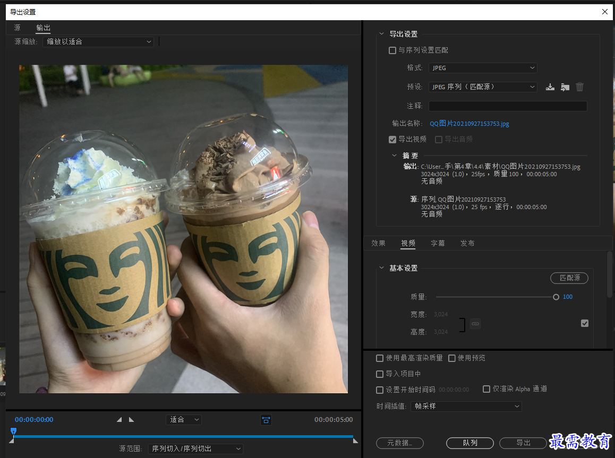The height and width of the screenshot is (458, 615).
Task: Click the Metadata button
Action: [400, 443]
